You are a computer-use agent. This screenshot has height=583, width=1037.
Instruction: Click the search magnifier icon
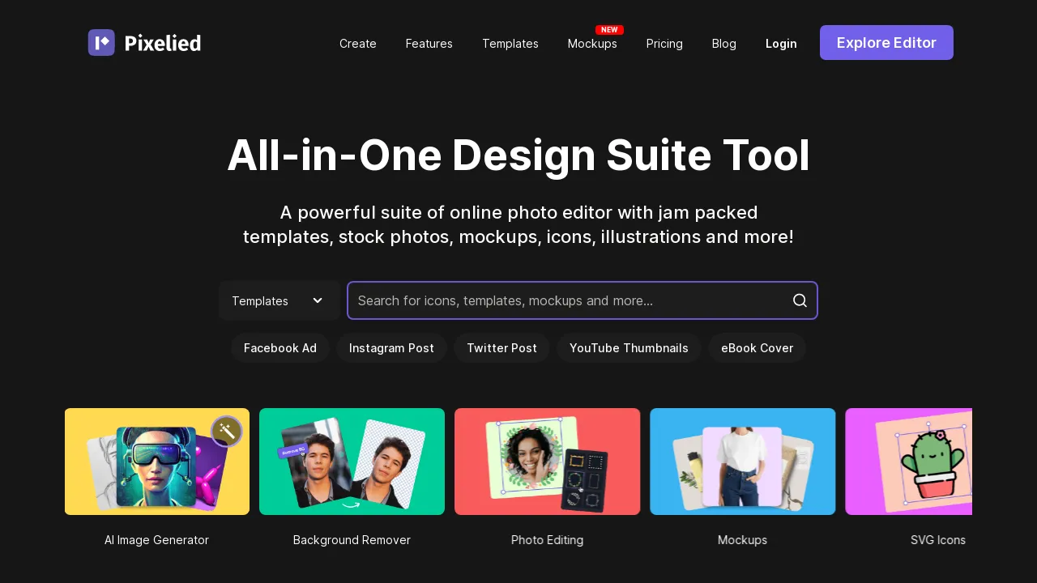800,300
